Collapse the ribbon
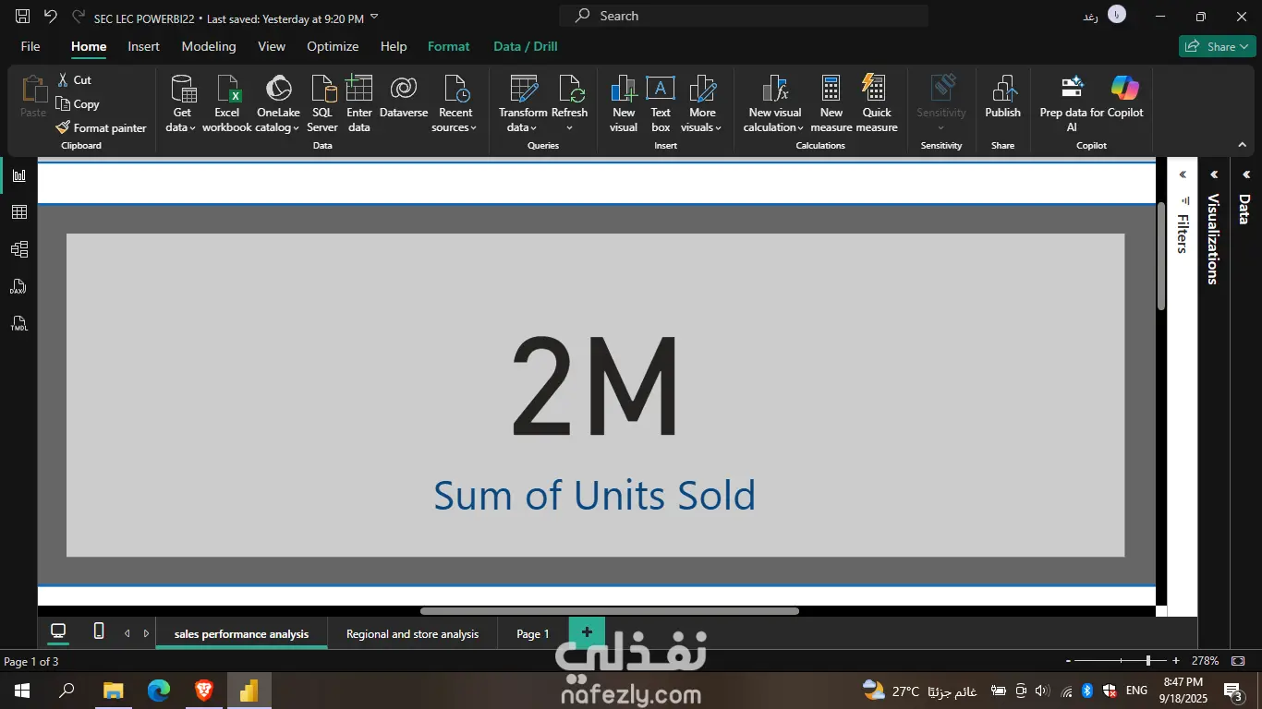The width and height of the screenshot is (1262, 709). (1243, 145)
